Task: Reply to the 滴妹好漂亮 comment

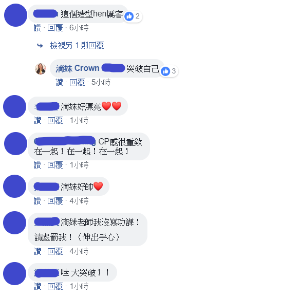Action: [55, 120]
